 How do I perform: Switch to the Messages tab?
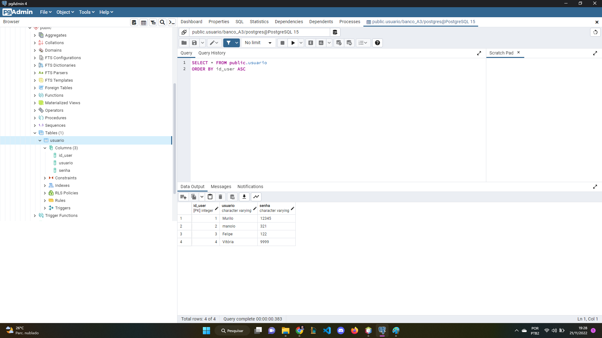pos(221,187)
